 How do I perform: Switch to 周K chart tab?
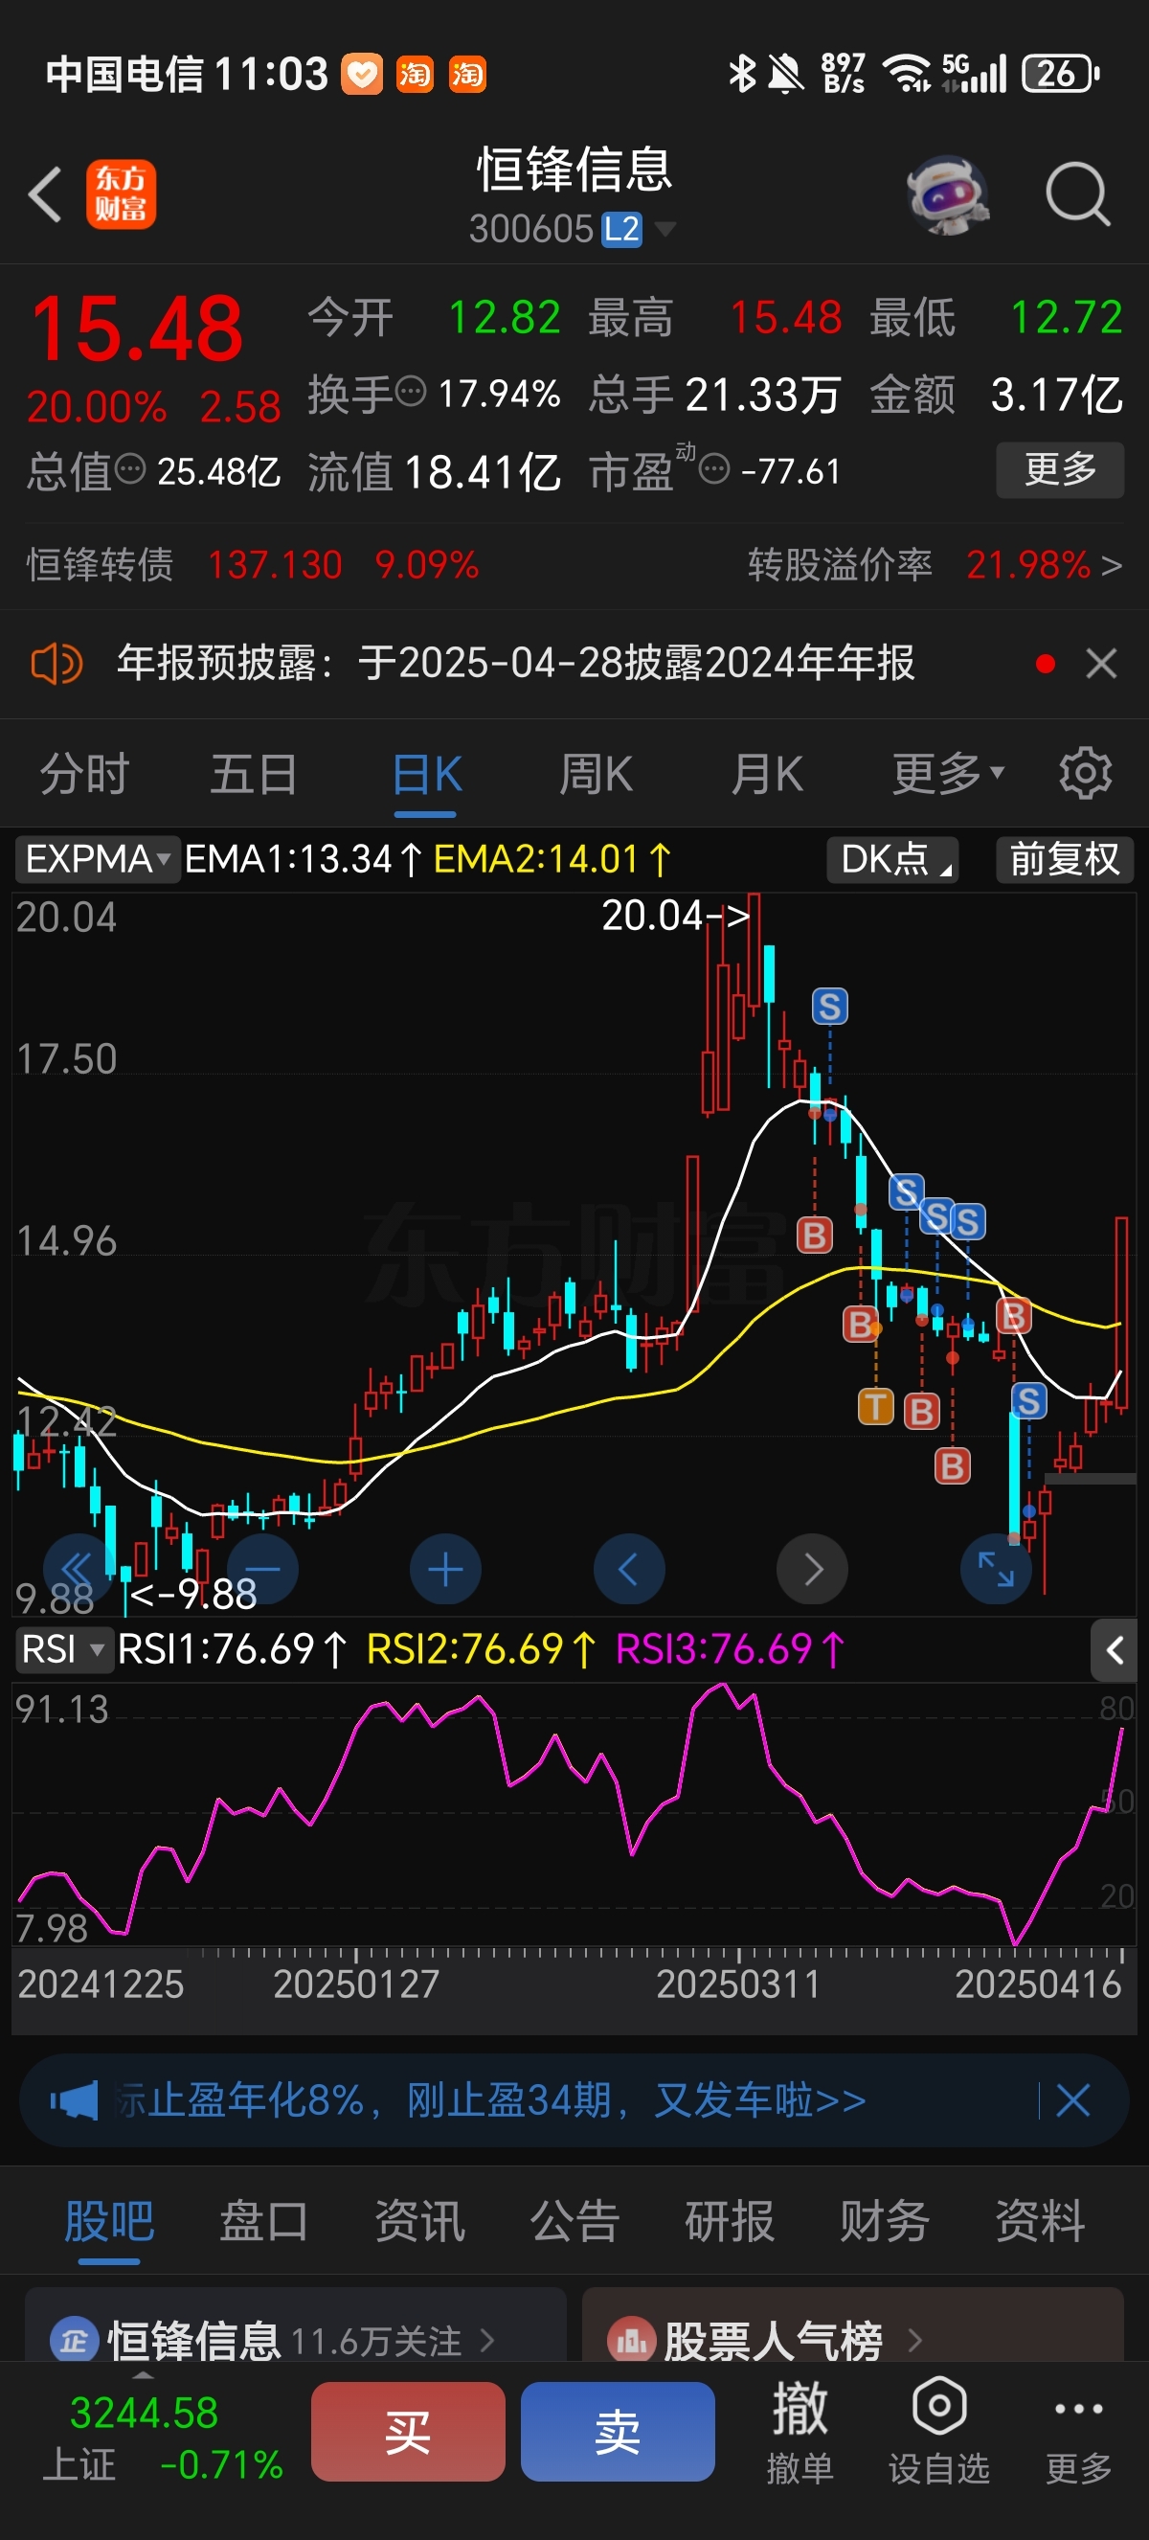(596, 774)
